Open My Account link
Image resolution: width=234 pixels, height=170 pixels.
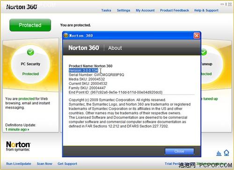click(x=145, y=10)
